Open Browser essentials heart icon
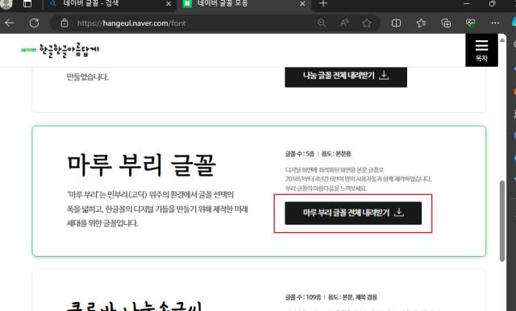Image resolution: width=516 pixels, height=311 pixels. point(471,23)
